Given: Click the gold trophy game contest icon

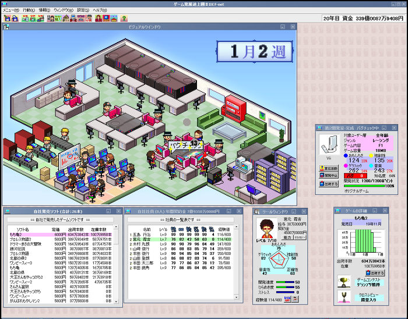Looking at the screenshot, I should point(344,282).
